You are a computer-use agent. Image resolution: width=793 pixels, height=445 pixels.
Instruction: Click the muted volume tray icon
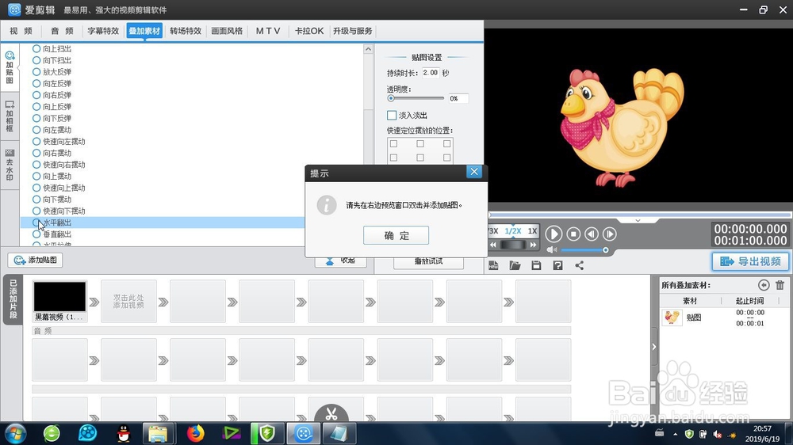(717, 434)
